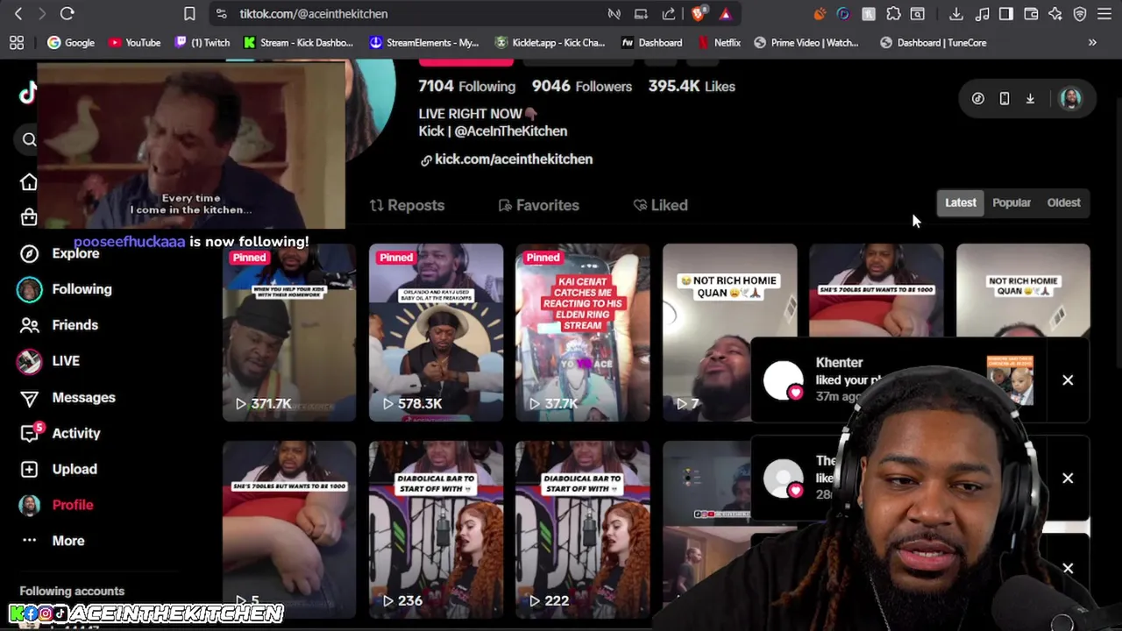Bookmark this page with the bookmark icon
The width and height of the screenshot is (1122, 631).
click(189, 14)
